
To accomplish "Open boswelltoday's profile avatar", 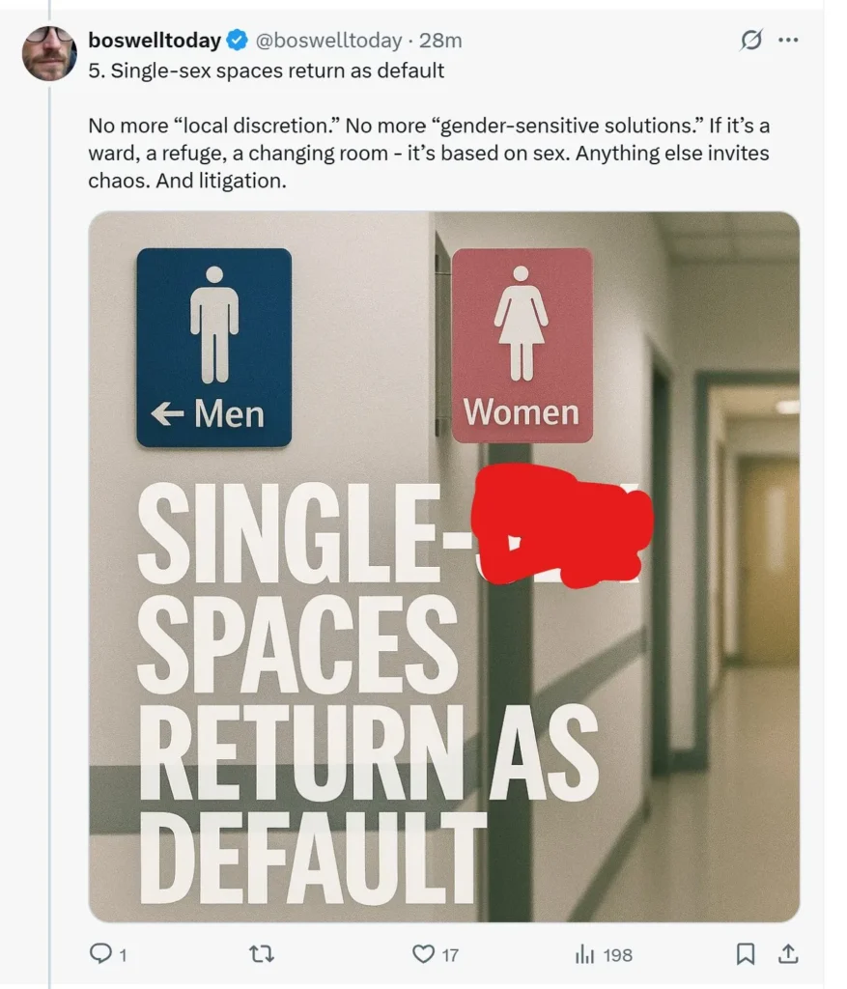I will [49, 54].
